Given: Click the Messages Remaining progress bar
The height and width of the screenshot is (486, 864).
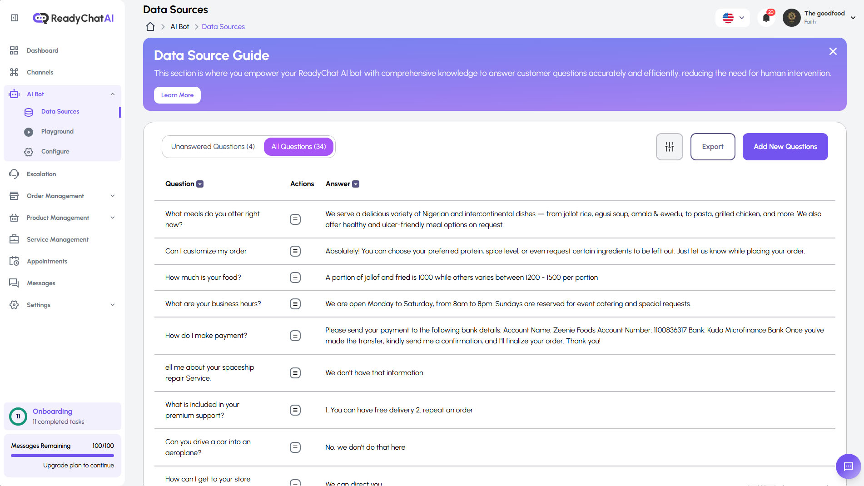Looking at the screenshot, I should coord(62,456).
